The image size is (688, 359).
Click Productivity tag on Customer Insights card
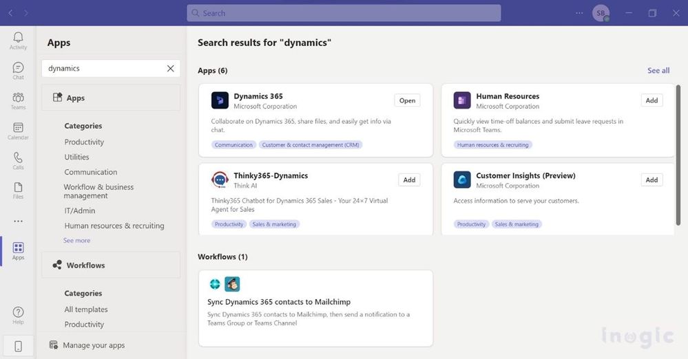(471, 224)
